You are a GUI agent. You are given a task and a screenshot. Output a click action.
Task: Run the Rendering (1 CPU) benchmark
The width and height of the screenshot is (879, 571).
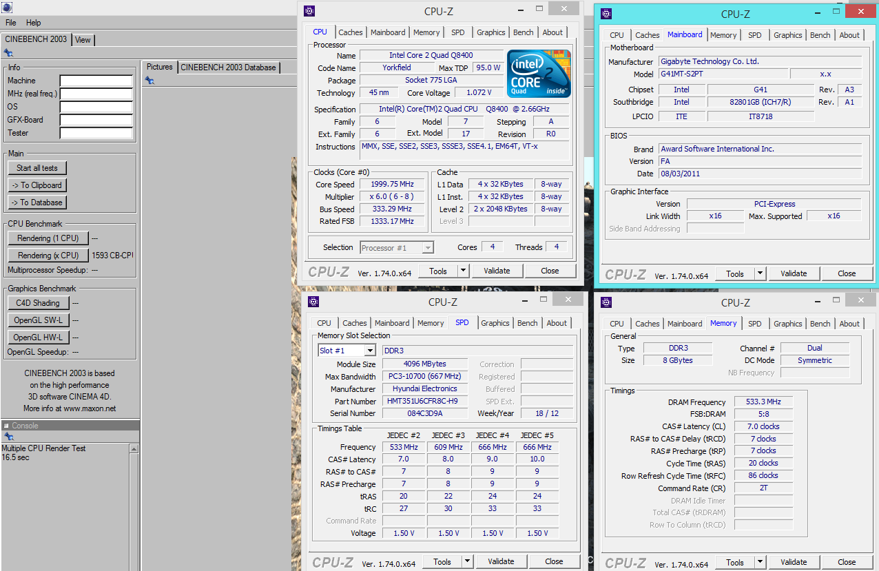coord(48,238)
